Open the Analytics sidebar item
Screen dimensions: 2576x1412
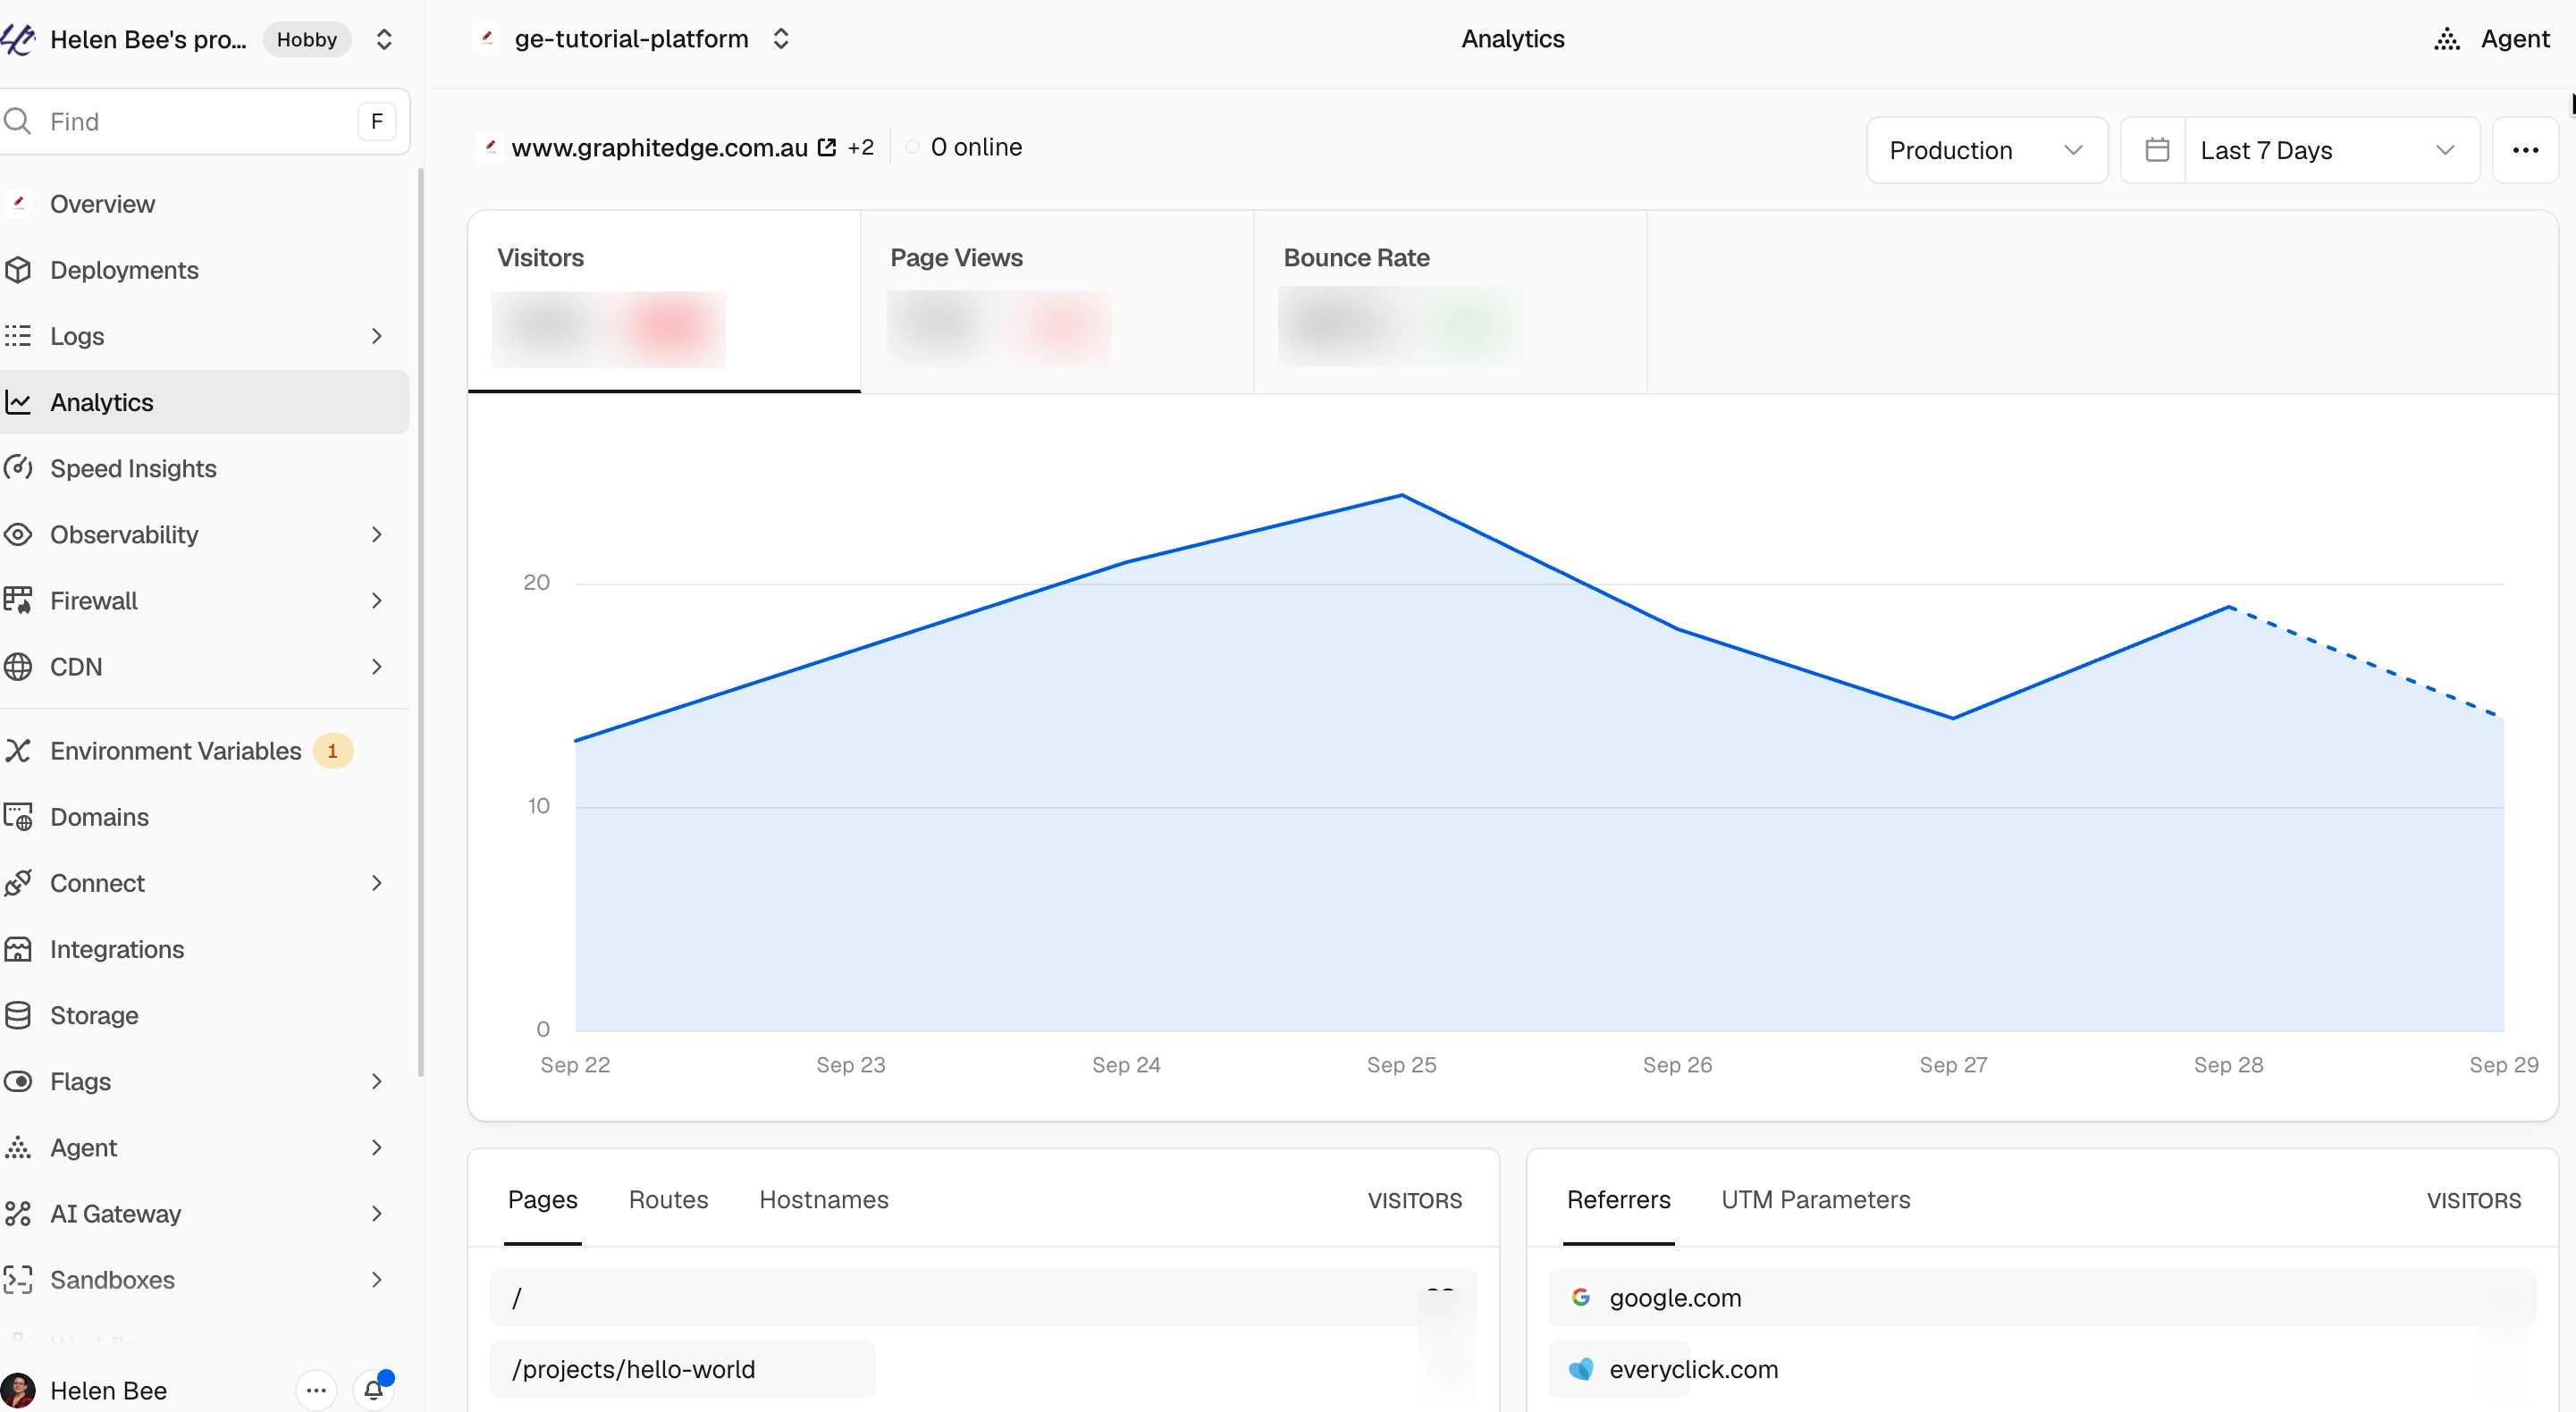(203, 402)
